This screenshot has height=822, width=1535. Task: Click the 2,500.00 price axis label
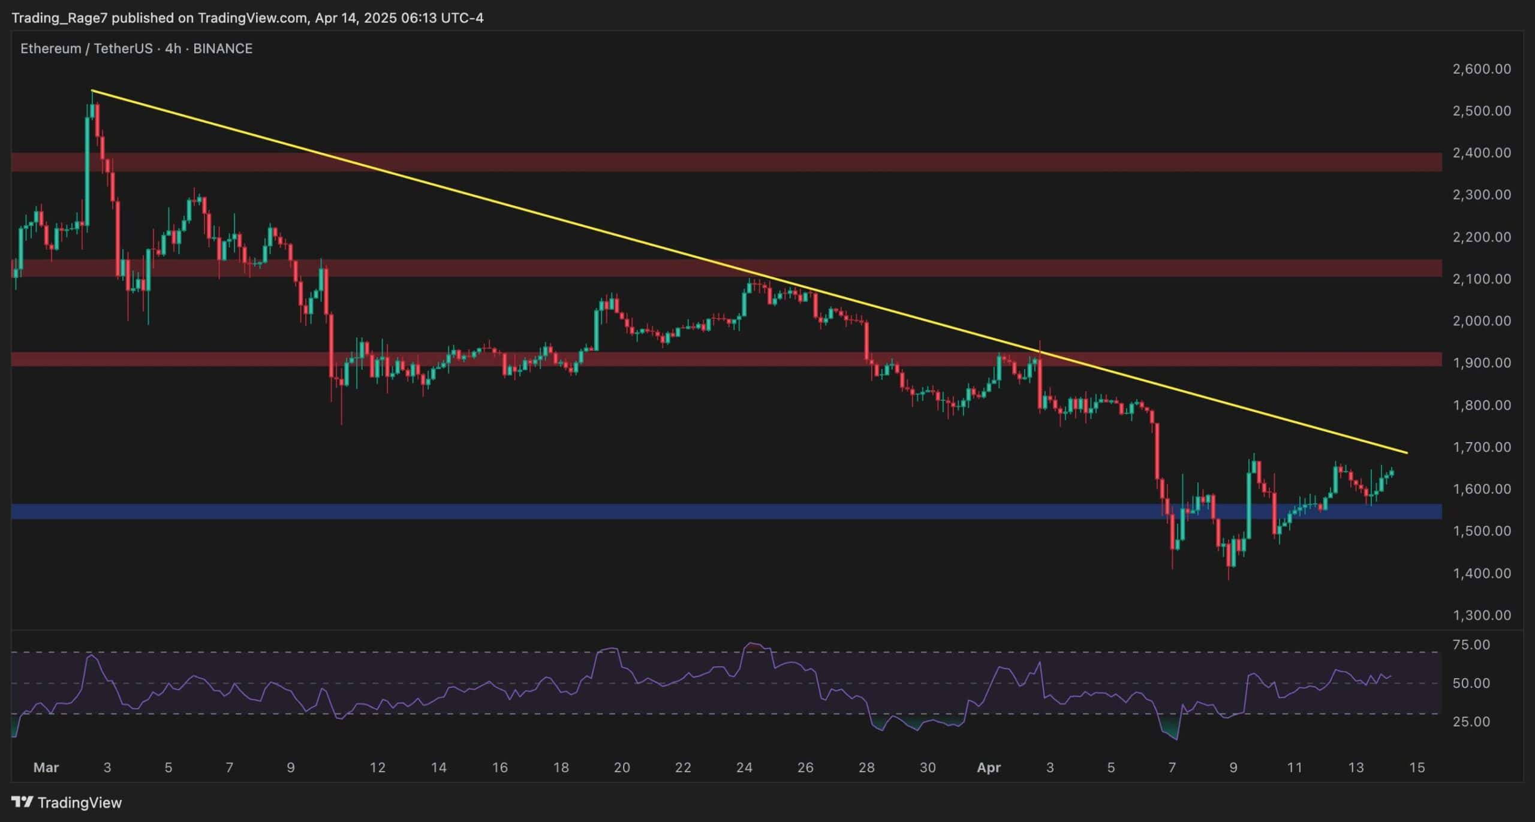click(x=1481, y=111)
